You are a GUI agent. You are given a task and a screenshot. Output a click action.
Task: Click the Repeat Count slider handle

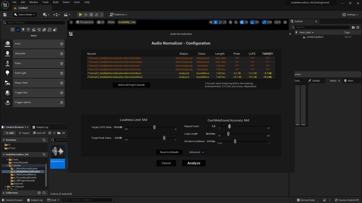pyautogui.click(x=229, y=126)
